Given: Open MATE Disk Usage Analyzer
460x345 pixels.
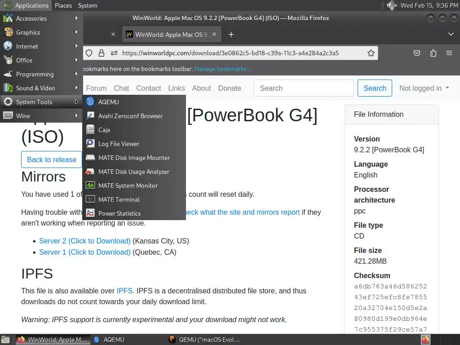Looking at the screenshot, I should pos(134,172).
